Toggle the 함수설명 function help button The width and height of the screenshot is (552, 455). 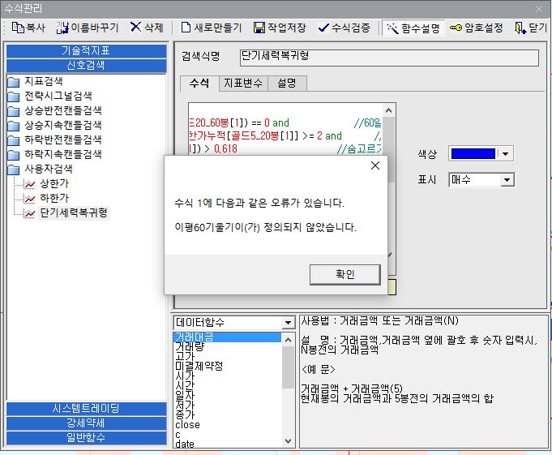point(413,28)
